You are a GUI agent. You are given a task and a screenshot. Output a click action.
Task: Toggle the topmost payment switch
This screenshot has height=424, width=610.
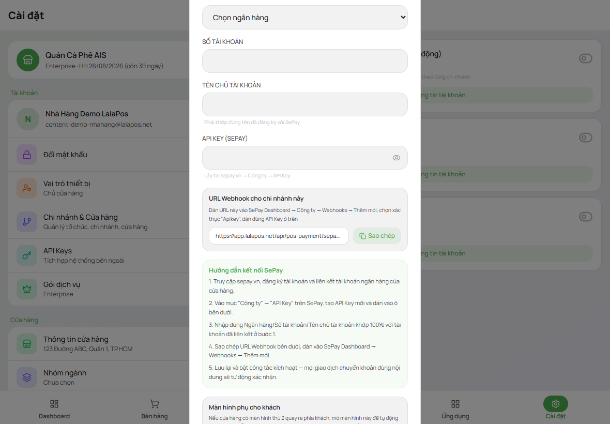[586, 58]
